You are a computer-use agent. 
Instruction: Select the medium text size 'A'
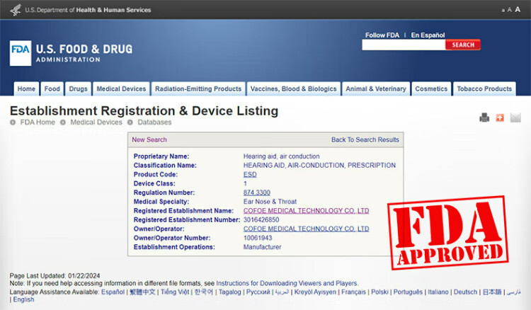[x=510, y=10]
